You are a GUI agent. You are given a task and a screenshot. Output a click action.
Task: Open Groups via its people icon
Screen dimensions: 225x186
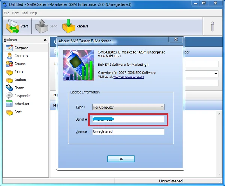(9, 64)
